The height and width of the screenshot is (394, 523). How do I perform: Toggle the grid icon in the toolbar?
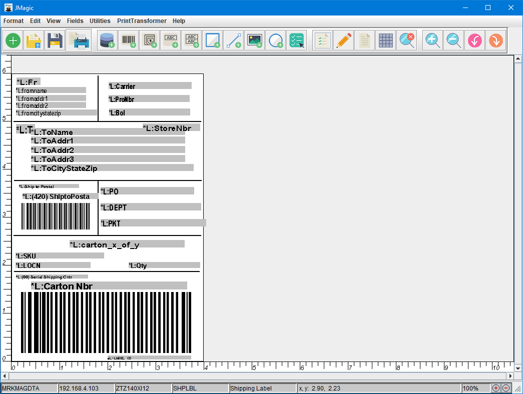pos(385,40)
